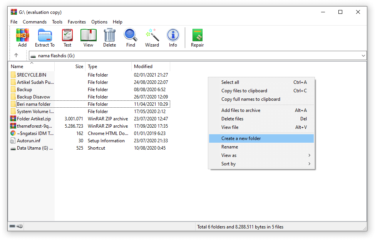Click the Shortcut type cell
375x240 pixels.
(96, 148)
